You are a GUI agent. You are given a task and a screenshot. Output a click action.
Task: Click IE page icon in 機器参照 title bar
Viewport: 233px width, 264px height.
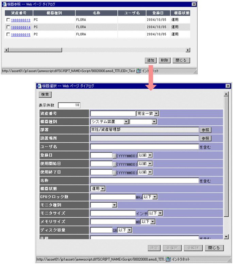tap(4, 4)
